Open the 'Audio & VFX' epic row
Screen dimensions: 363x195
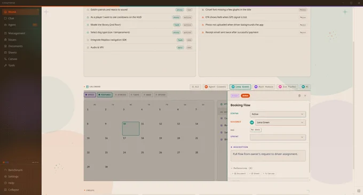click(x=140, y=47)
